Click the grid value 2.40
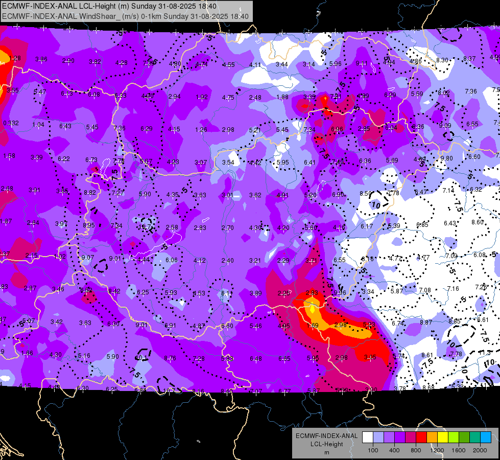Viewport: 500px width, 460px height. pyautogui.click(x=227, y=261)
